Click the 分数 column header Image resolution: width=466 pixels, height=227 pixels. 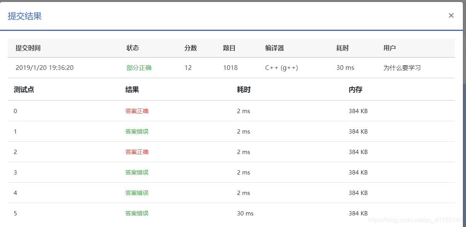pos(190,48)
